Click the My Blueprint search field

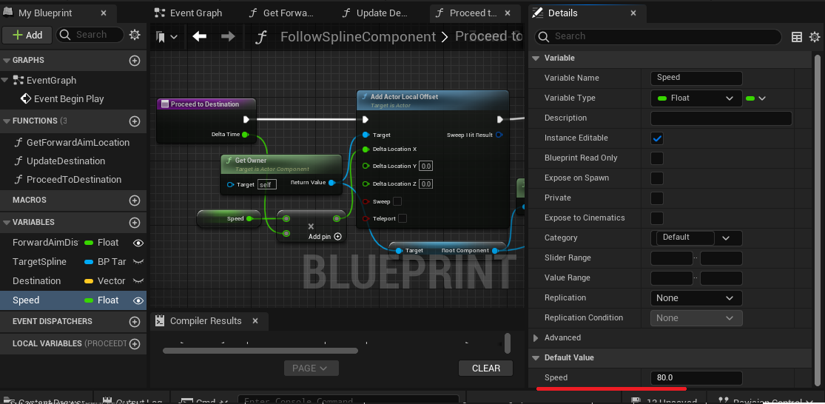pyautogui.click(x=90, y=35)
